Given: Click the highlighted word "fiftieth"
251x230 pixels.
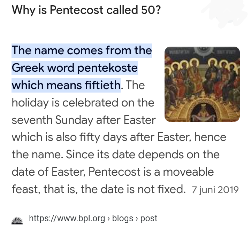Looking at the screenshot, I should pos(102,85).
